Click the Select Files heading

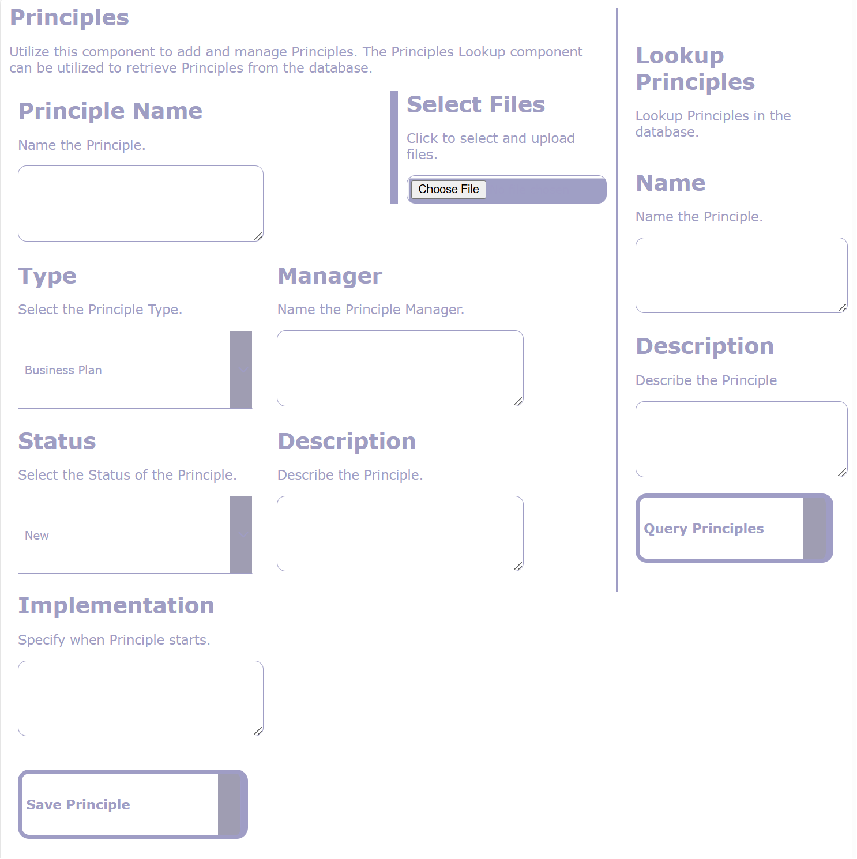tap(475, 104)
